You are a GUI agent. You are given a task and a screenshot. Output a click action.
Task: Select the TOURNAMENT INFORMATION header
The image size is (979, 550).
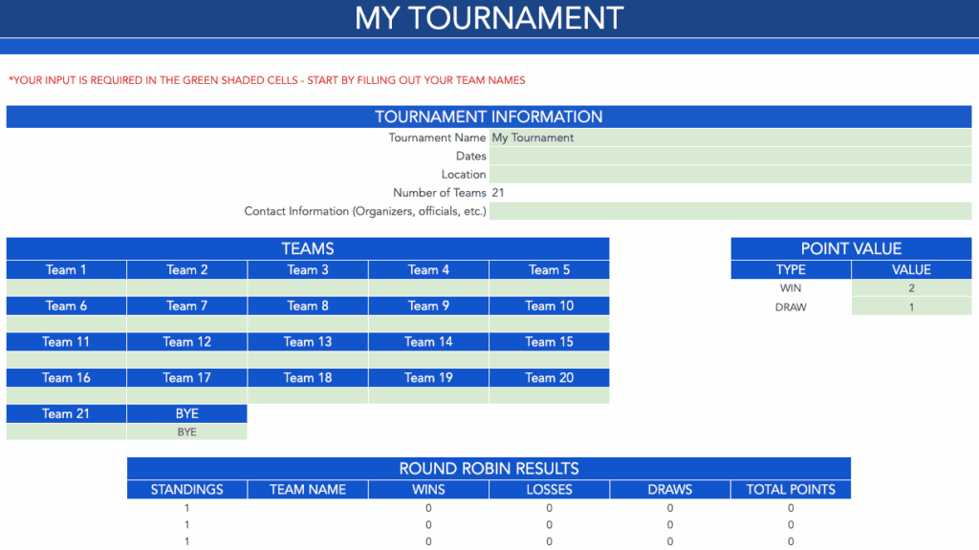pos(489,116)
